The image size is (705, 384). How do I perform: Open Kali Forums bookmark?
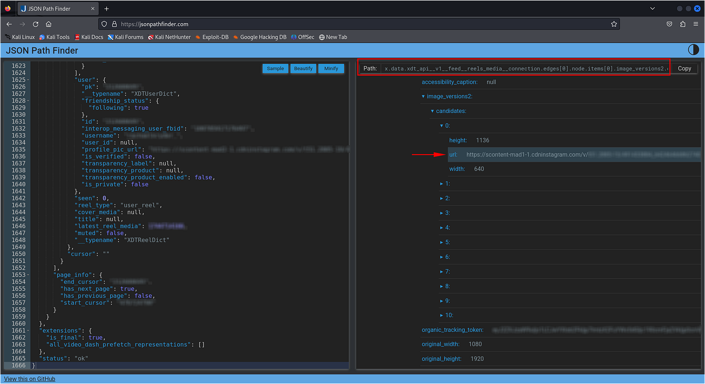point(125,37)
